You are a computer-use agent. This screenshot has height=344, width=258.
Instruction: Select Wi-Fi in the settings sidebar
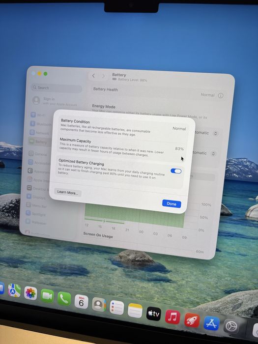[x=39, y=115]
